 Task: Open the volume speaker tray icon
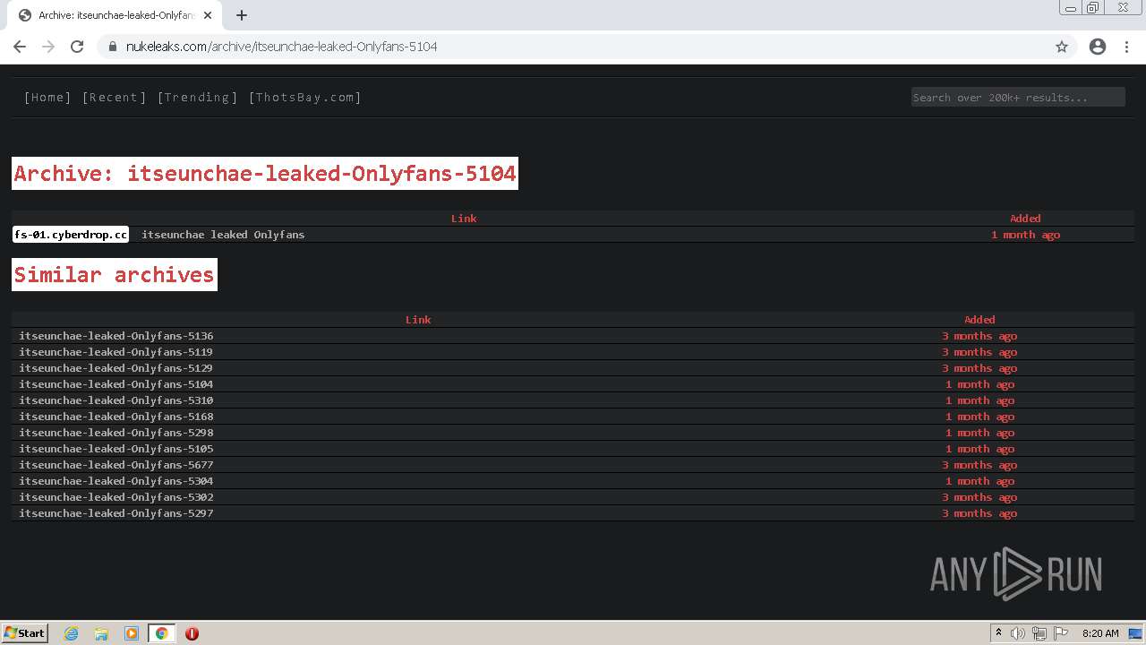pos(1018,633)
